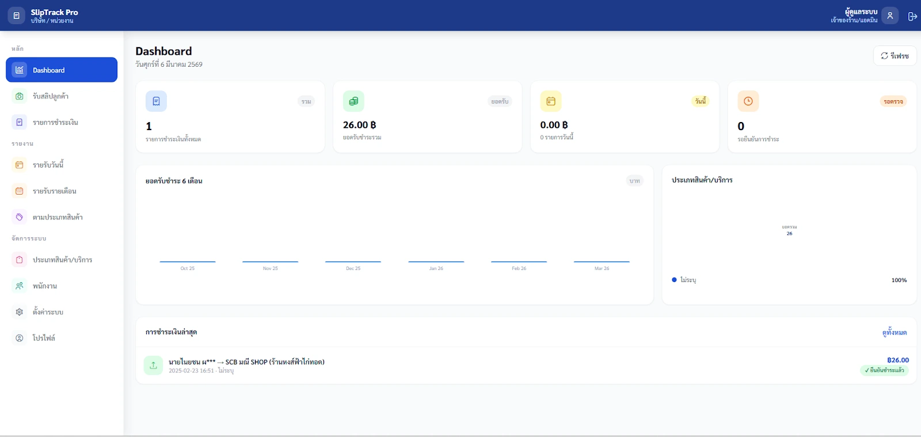Click the 0.00 ฿ today amount value

tap(554, 125)
